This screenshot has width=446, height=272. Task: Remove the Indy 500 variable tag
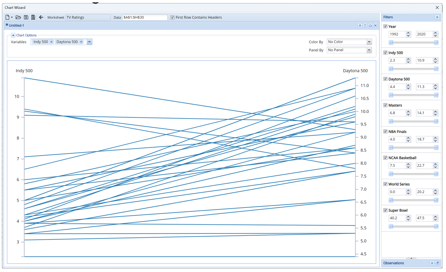(x=51, y=42)
